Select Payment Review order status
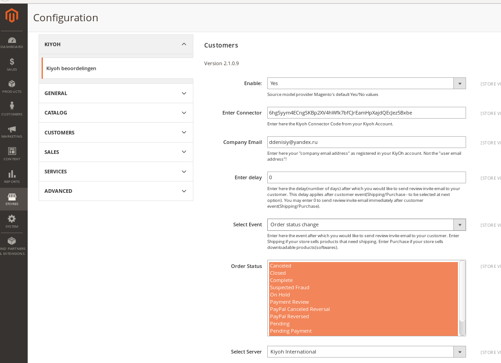Screen dimensions: 501x363 [x=363, y=302]
